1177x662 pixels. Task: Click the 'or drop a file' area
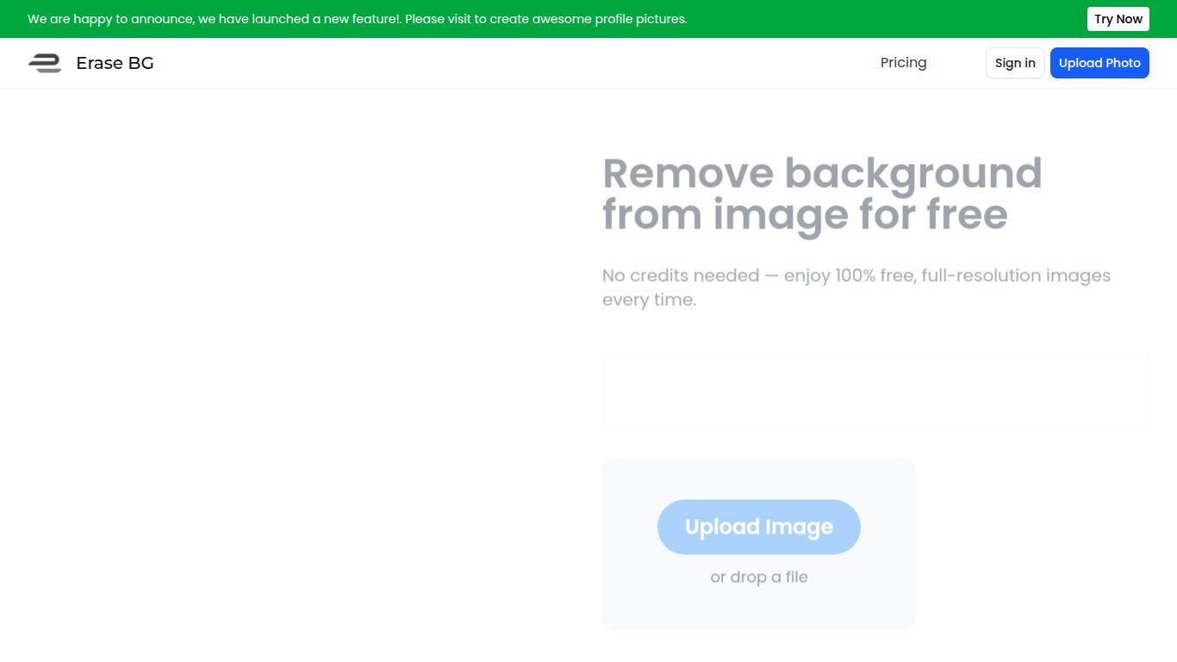[x=758, y=577]
